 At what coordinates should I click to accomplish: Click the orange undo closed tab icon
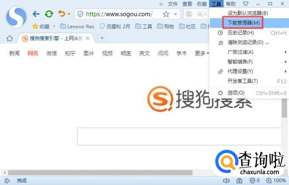coord(62,14)
